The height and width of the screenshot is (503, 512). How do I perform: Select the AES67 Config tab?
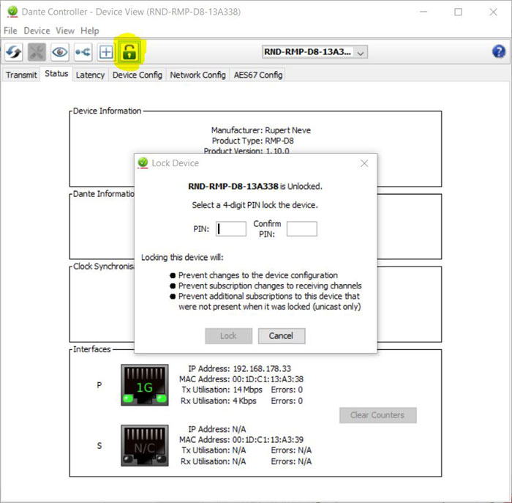(257, 75)
